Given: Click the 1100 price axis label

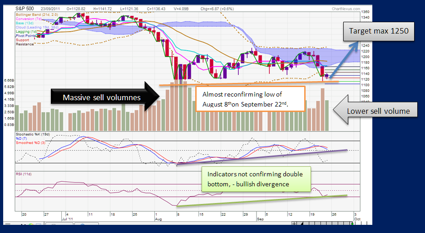Looking at the screenshot, I should tap(365, 85).
